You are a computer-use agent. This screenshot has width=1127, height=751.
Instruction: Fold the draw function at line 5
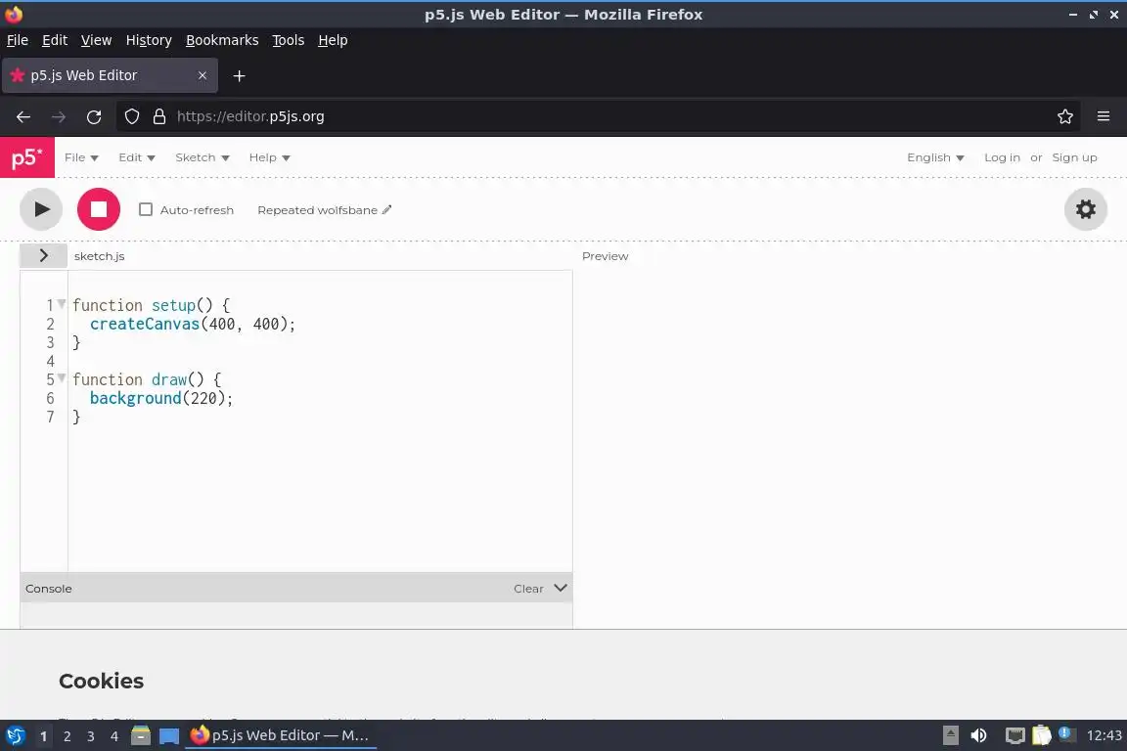62,378
